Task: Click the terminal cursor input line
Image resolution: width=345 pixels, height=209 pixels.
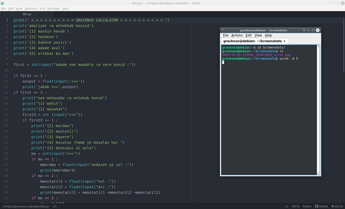Action: point(223,62)
